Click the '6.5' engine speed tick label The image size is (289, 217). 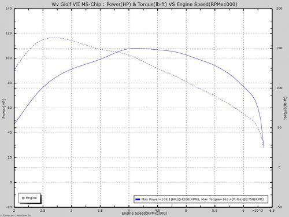click(x=272, y=211)
